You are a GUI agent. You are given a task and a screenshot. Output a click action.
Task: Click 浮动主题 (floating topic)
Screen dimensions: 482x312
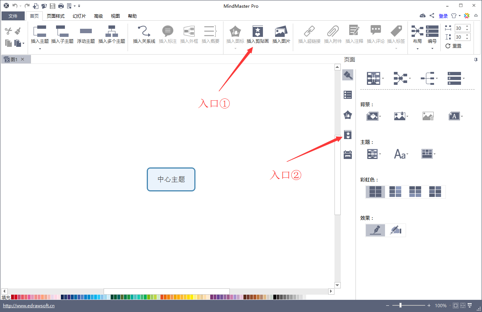(86, 35)
